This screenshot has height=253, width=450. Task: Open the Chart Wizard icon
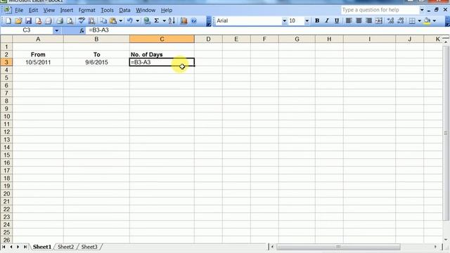tap(184, 20)
